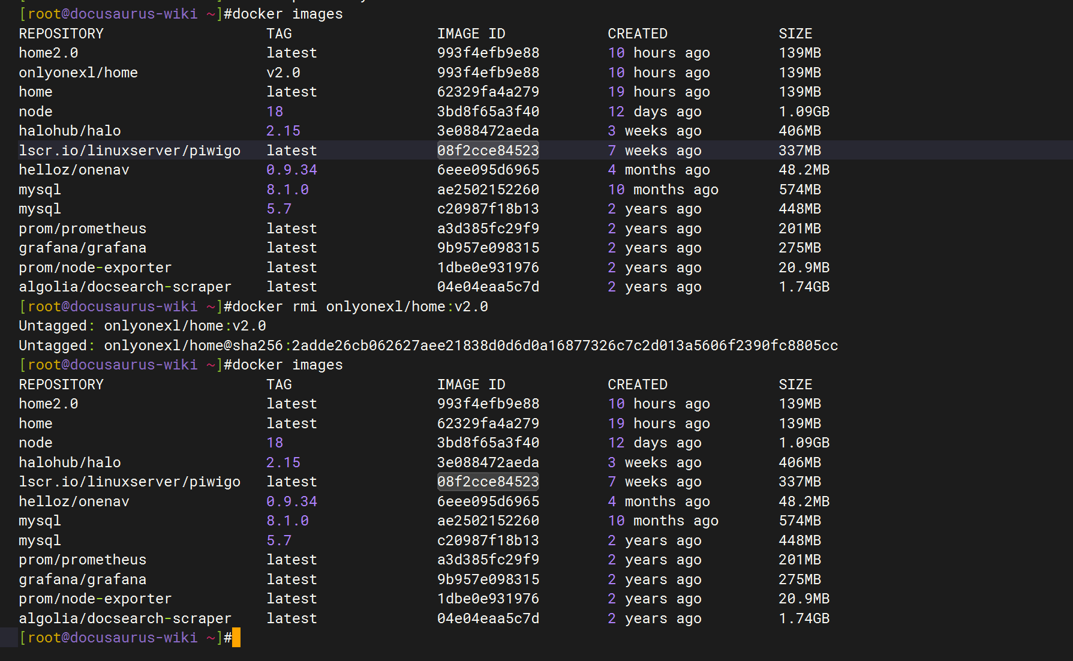Click halohub/halo in the first listing
This screenshot has height=661, width=1073.
[70, 131]
